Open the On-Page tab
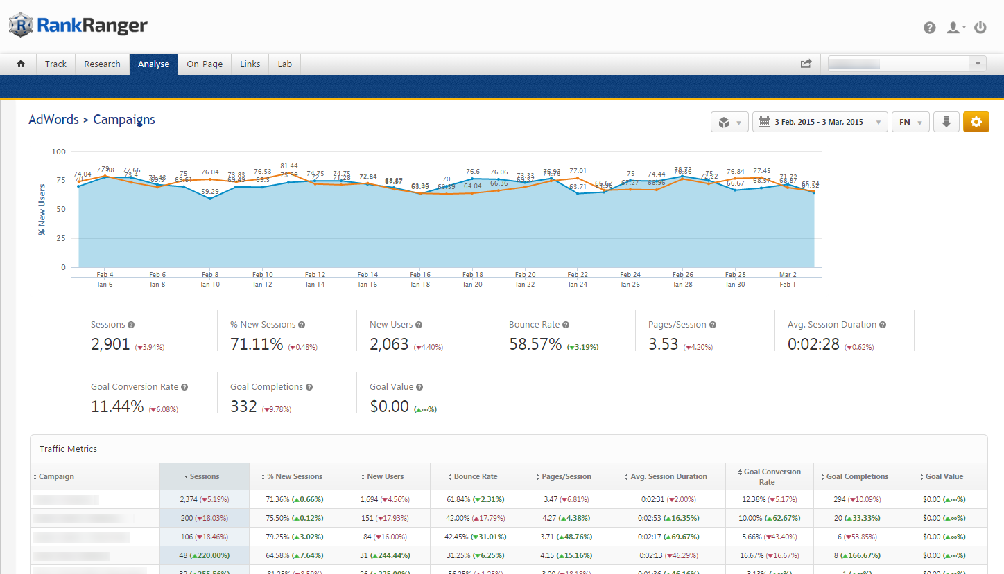Image resolution: width=1004 pixels, height=574 pixels. (205, 64)
